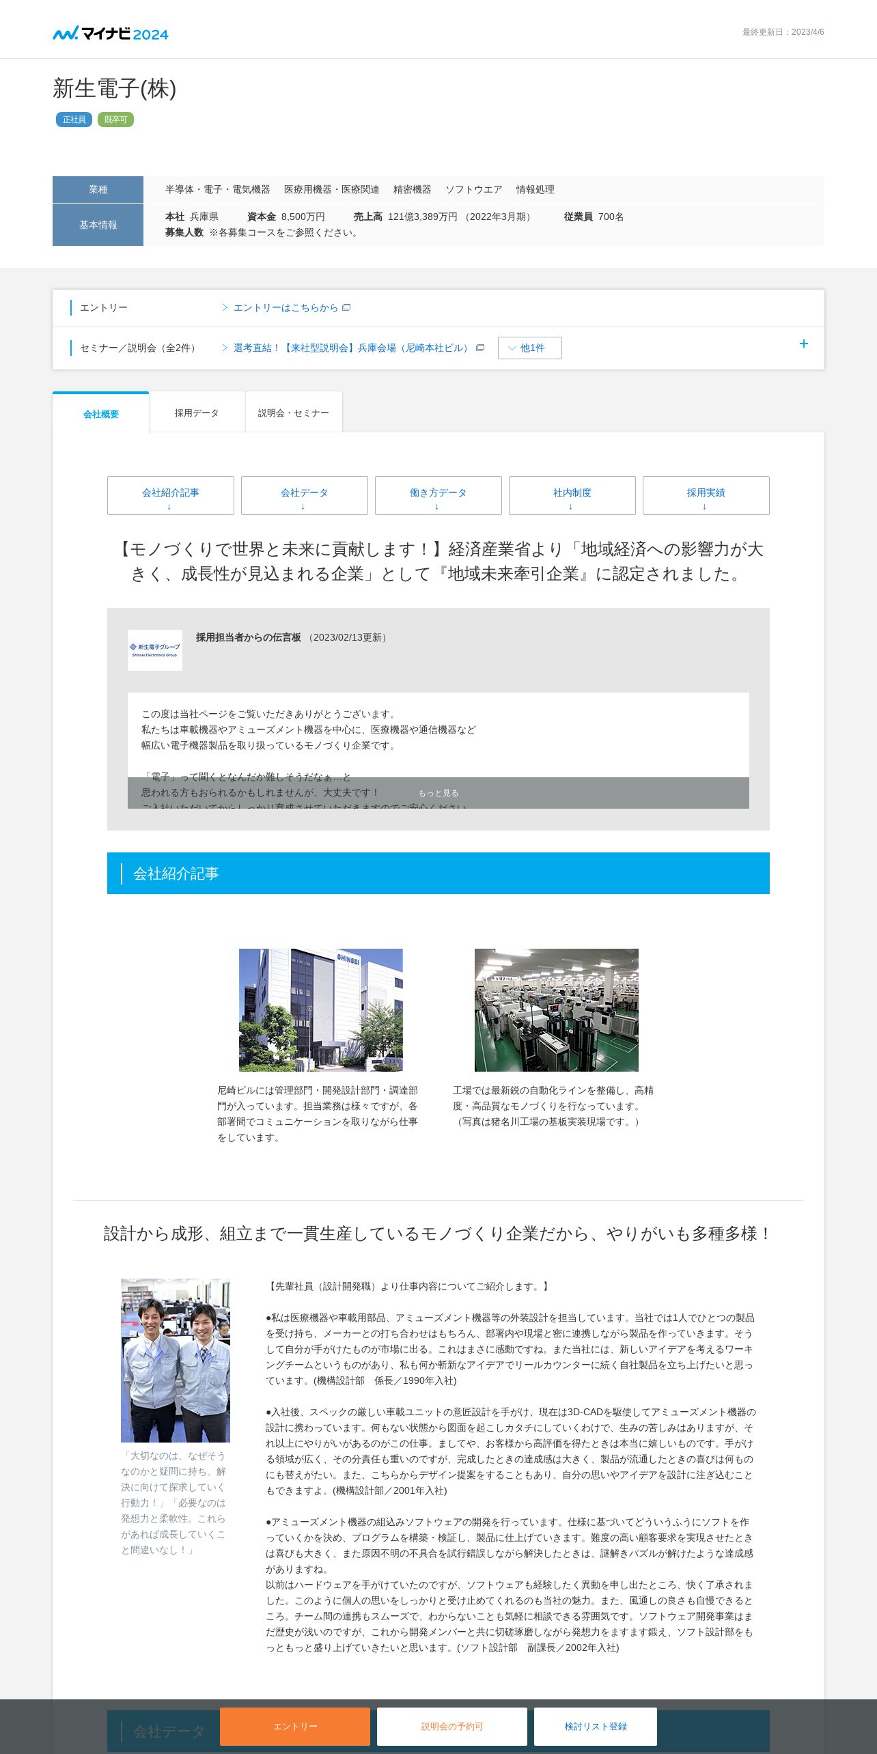The height and width of the screenshot is (1754, 877).
Task: Jump to 会社データ section button
Action: (x=305, y=495)
